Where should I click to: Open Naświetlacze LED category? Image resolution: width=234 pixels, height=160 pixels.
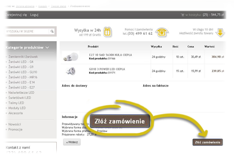[21, 93]
